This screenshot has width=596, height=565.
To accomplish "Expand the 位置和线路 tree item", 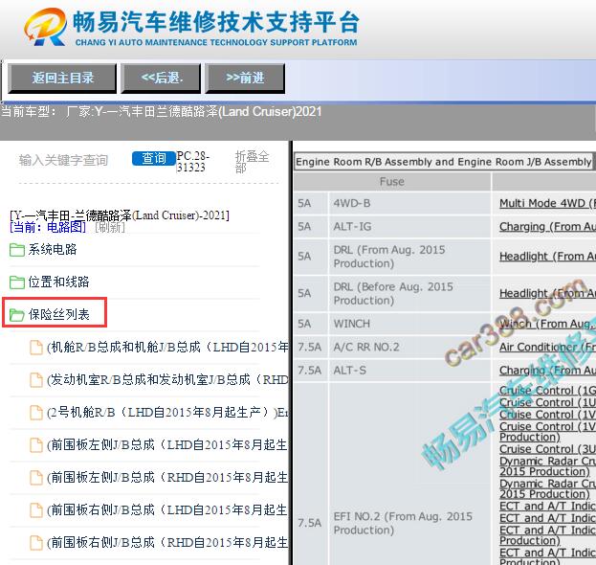I will [58, 282].
